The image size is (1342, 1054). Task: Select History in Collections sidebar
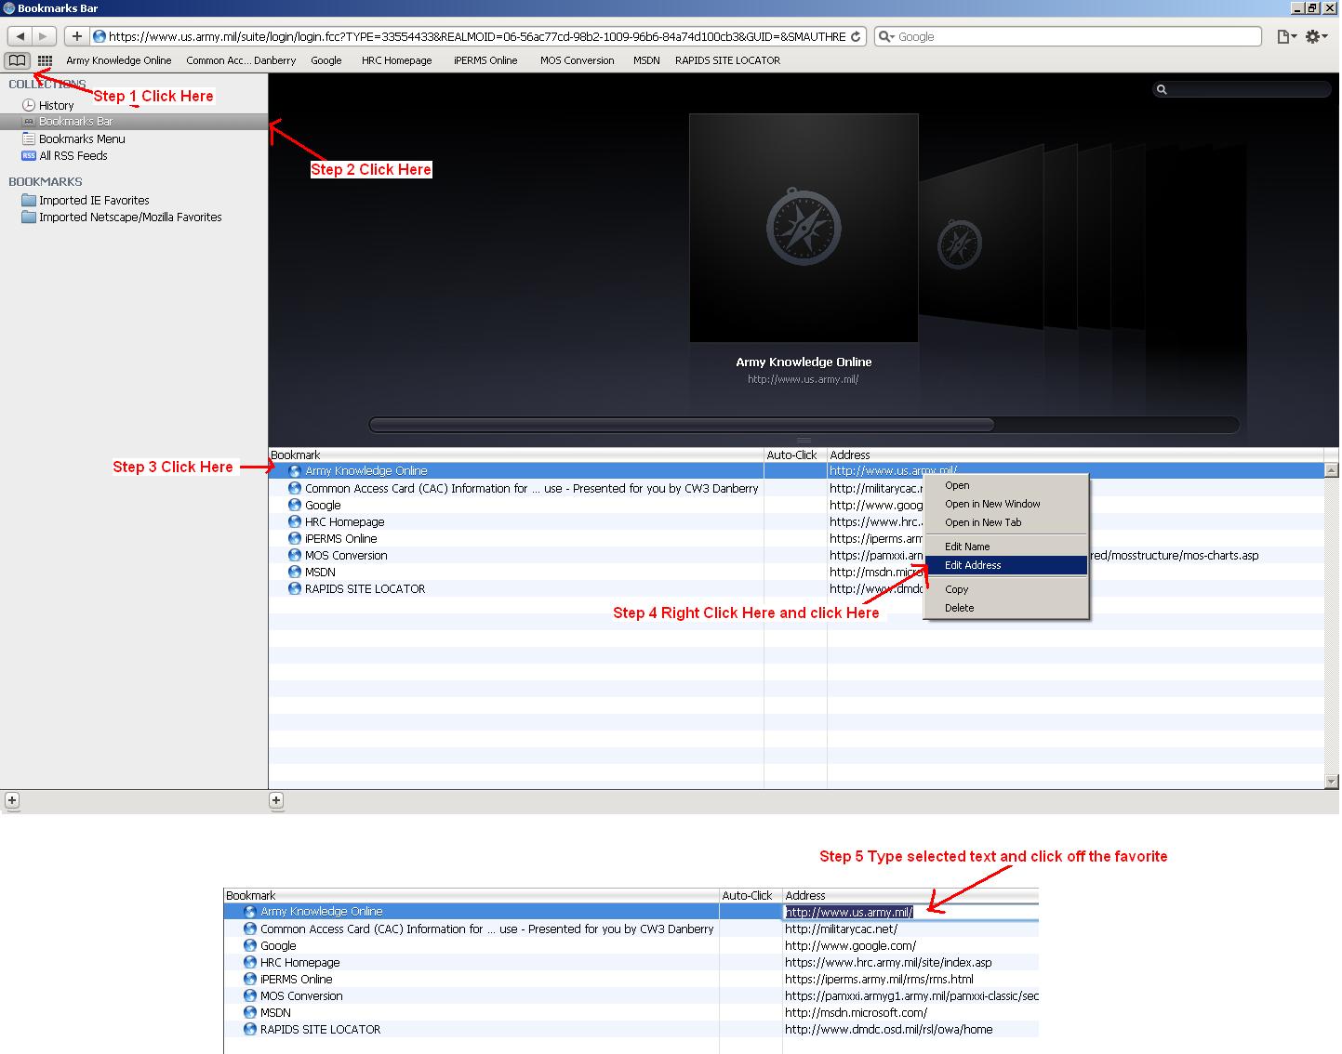coord(56,106)
